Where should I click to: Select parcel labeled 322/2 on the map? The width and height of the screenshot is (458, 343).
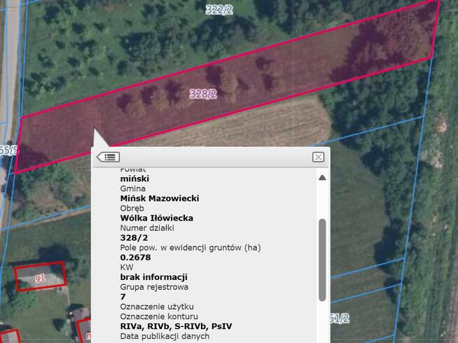click(x=219, y=10)
